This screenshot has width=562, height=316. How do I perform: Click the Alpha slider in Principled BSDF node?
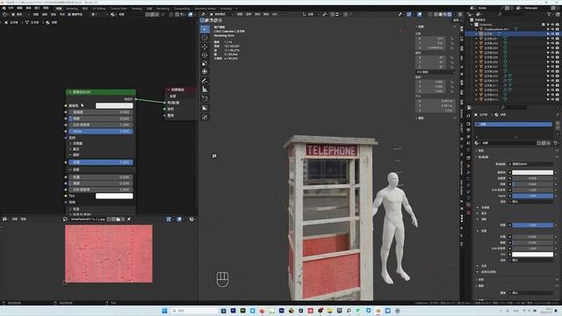101,132
